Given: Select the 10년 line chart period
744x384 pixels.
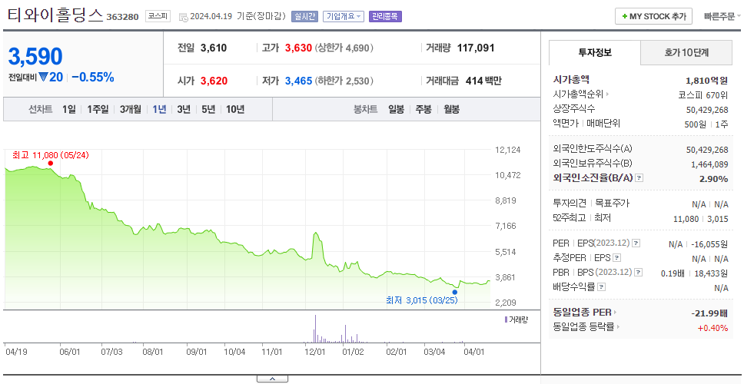Looking at the screenshot, I should 235,110.
